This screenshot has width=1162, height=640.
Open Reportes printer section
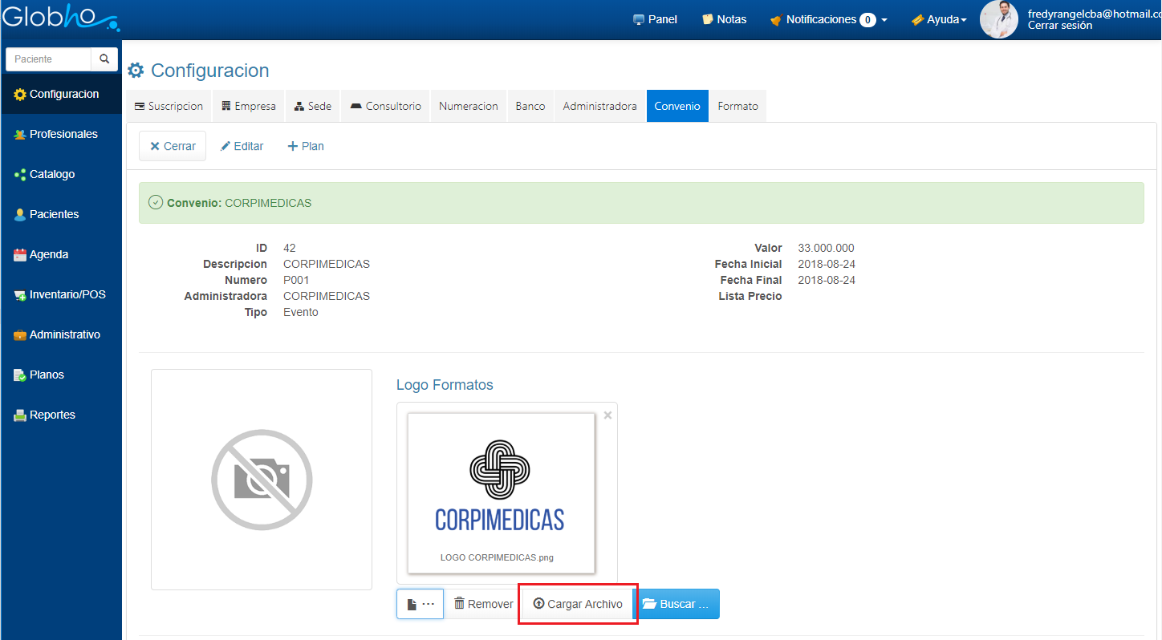point(51,415)
